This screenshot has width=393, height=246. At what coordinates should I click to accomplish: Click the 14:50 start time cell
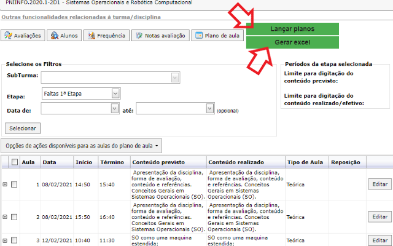82,184
